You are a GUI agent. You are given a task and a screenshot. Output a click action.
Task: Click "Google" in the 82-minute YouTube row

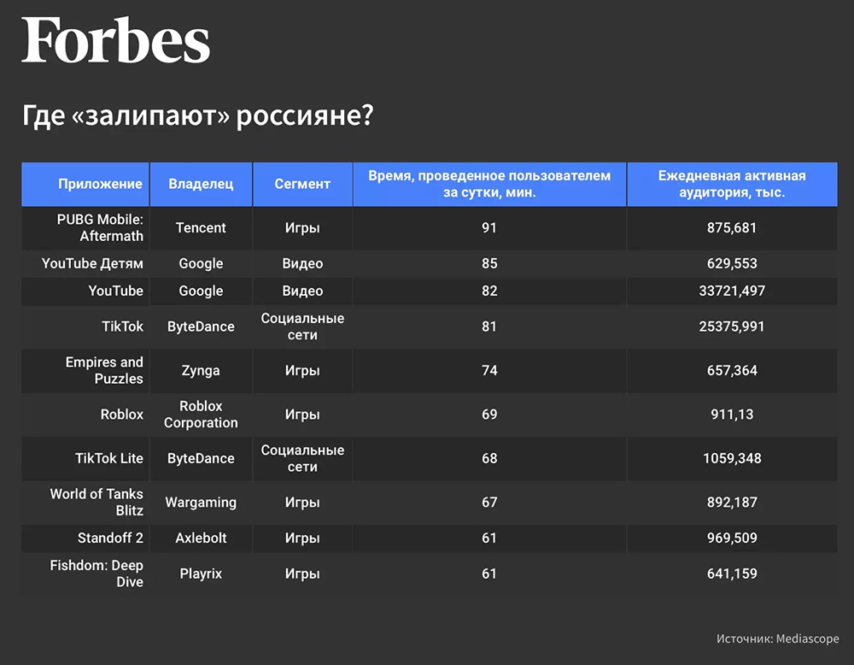tap(201, 291)
